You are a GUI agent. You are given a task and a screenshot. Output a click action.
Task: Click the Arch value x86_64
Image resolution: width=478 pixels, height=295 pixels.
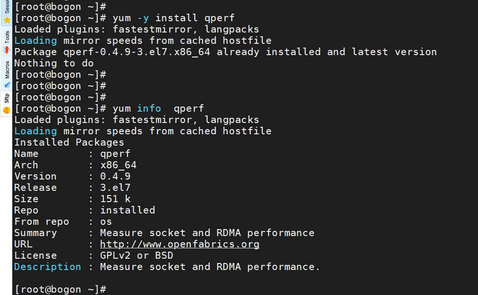tap(118, 165)
